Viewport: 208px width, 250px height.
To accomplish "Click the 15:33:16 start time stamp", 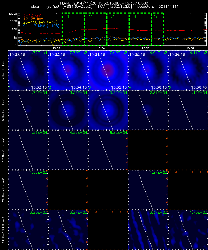I will pyautogui.click(x=57, y=55).
